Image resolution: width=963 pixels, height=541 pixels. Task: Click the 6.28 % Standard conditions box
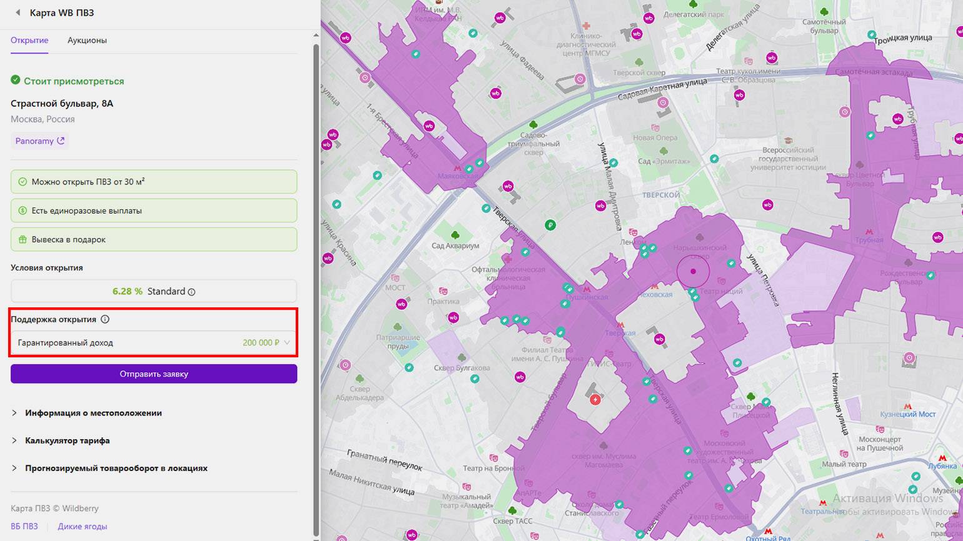point(154,291)
